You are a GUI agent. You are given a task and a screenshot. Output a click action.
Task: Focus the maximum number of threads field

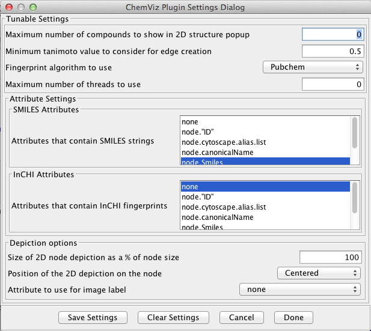(332, 84)
